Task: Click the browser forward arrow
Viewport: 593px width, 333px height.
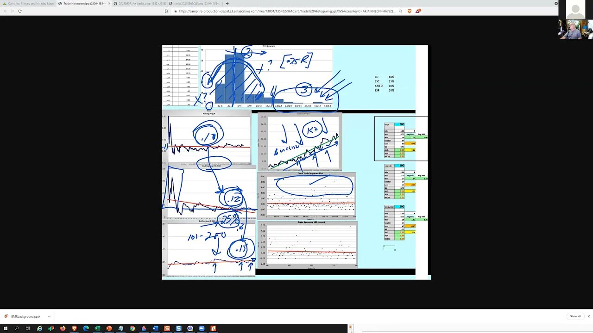Action: (12, 11)
